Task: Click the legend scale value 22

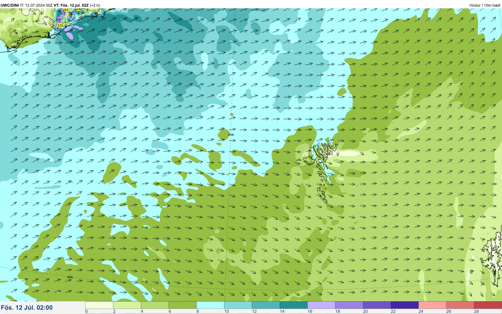Action: tap(393, 312)
